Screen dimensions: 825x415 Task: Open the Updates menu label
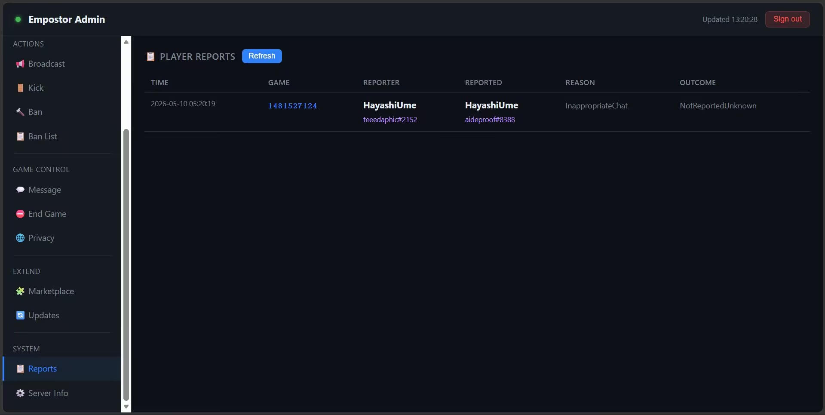click(x=44, y=315)
